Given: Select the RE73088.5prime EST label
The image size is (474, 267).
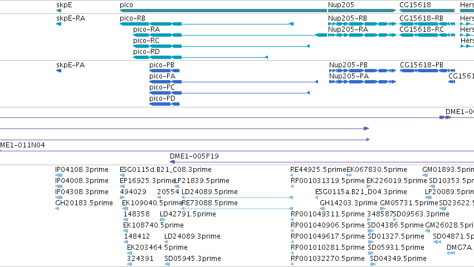Looking at the screenshot, I should click(209, 203).
